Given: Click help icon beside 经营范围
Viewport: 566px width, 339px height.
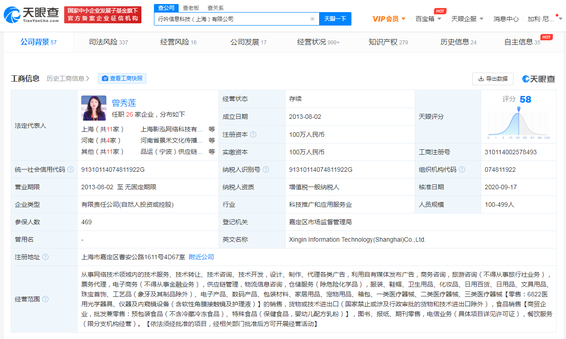Looking at the screenshot, I should click(x=45, y=299).
